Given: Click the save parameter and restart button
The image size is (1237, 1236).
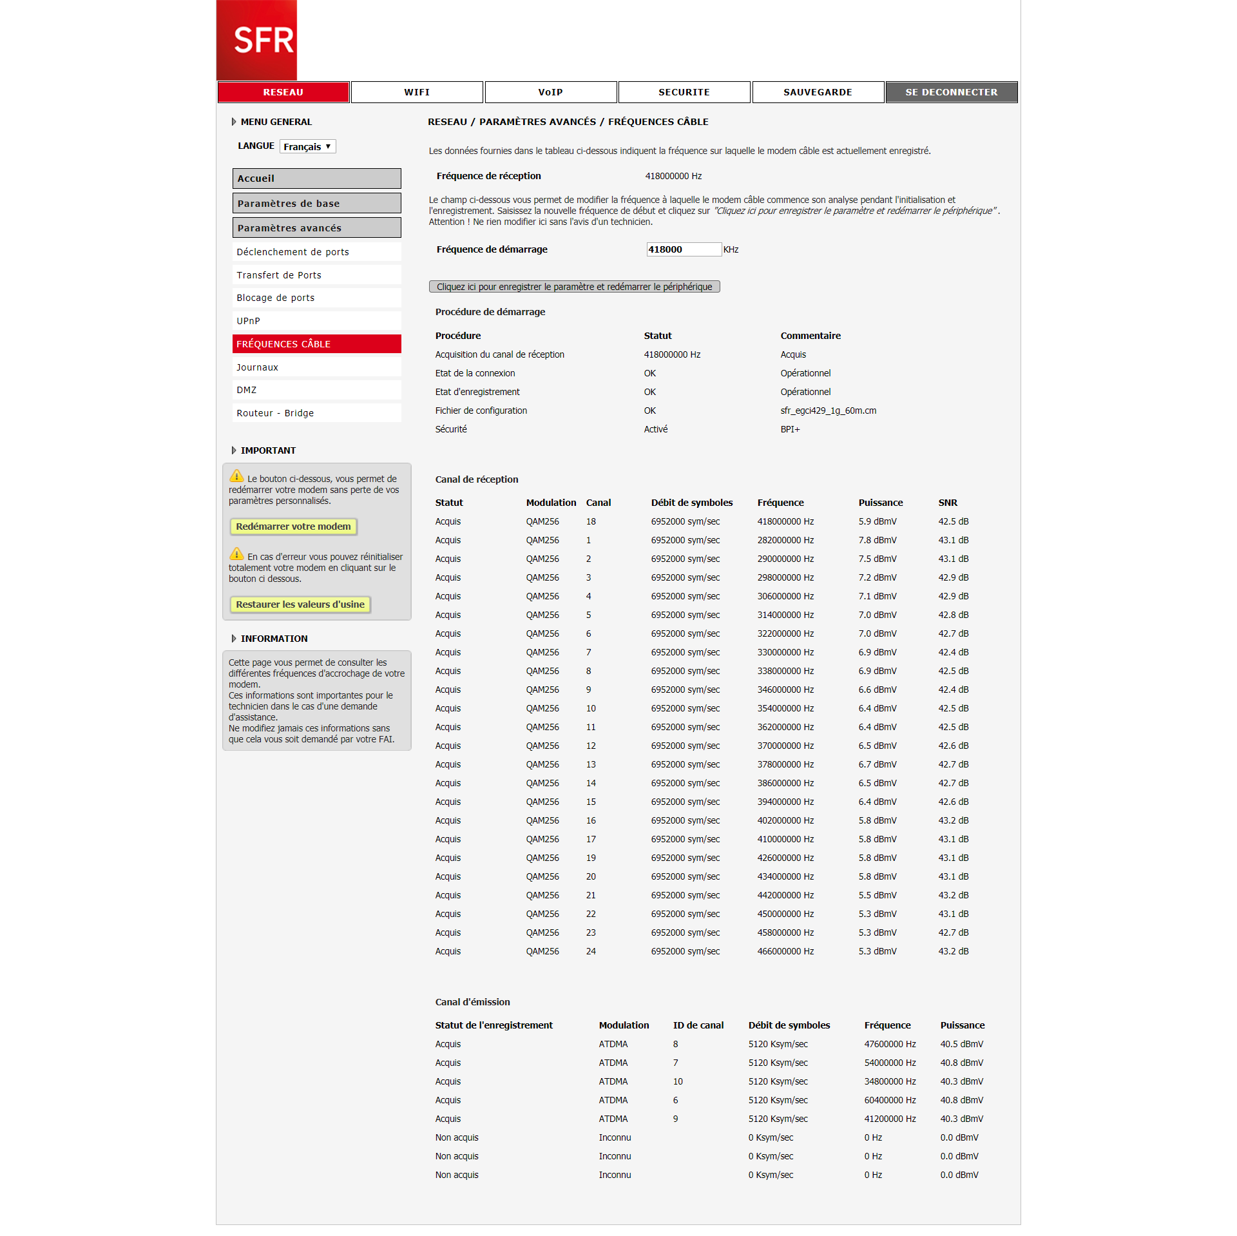Looking at the screenshot, I should 574,286.
